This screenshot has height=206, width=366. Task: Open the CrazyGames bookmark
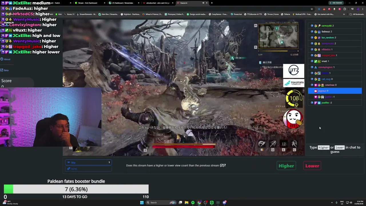click(218, 14)
